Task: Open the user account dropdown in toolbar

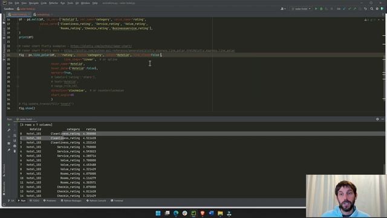Action: (283, 8)
